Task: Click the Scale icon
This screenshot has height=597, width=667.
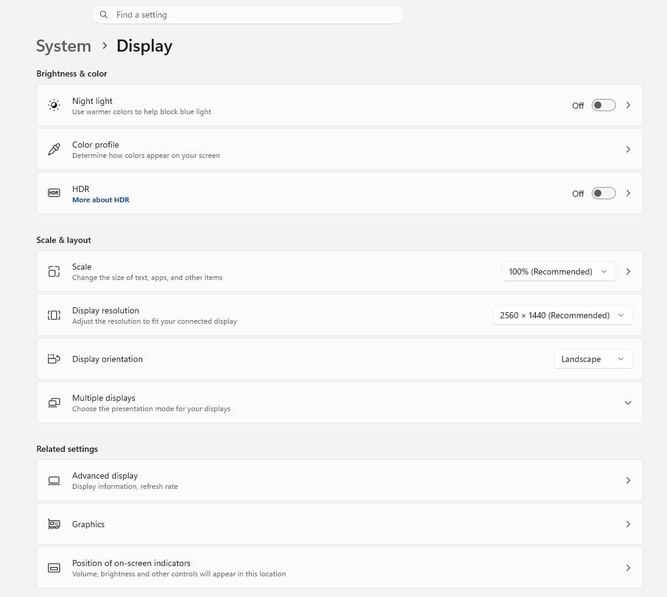Action: pyautogui.click(x=54, y=271)
